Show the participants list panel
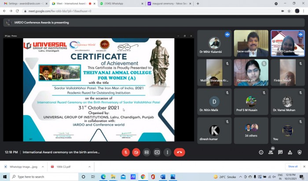The width and height of the screenshot is (308, 181). click(271, 152)
